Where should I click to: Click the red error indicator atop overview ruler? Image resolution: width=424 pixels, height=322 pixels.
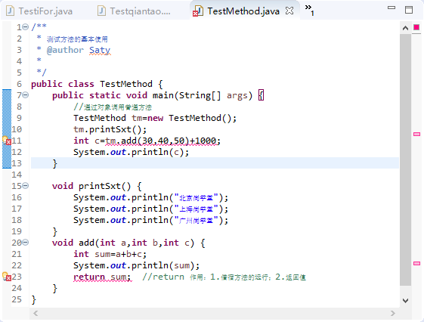click(x=416, y=27)
